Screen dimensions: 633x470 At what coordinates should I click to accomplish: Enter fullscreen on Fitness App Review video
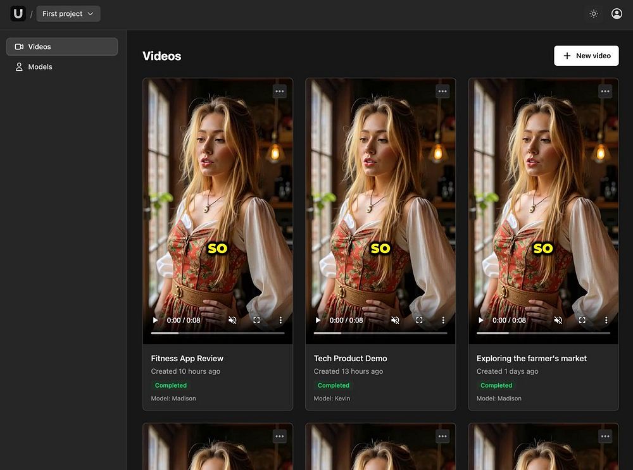pos(256,320)
